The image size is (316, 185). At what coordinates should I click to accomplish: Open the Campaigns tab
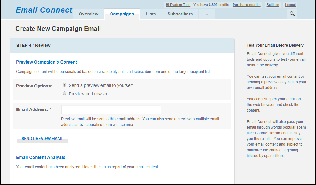[122, 14]
